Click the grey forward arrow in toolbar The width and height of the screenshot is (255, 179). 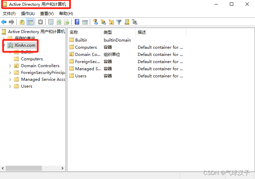point(11,22)
